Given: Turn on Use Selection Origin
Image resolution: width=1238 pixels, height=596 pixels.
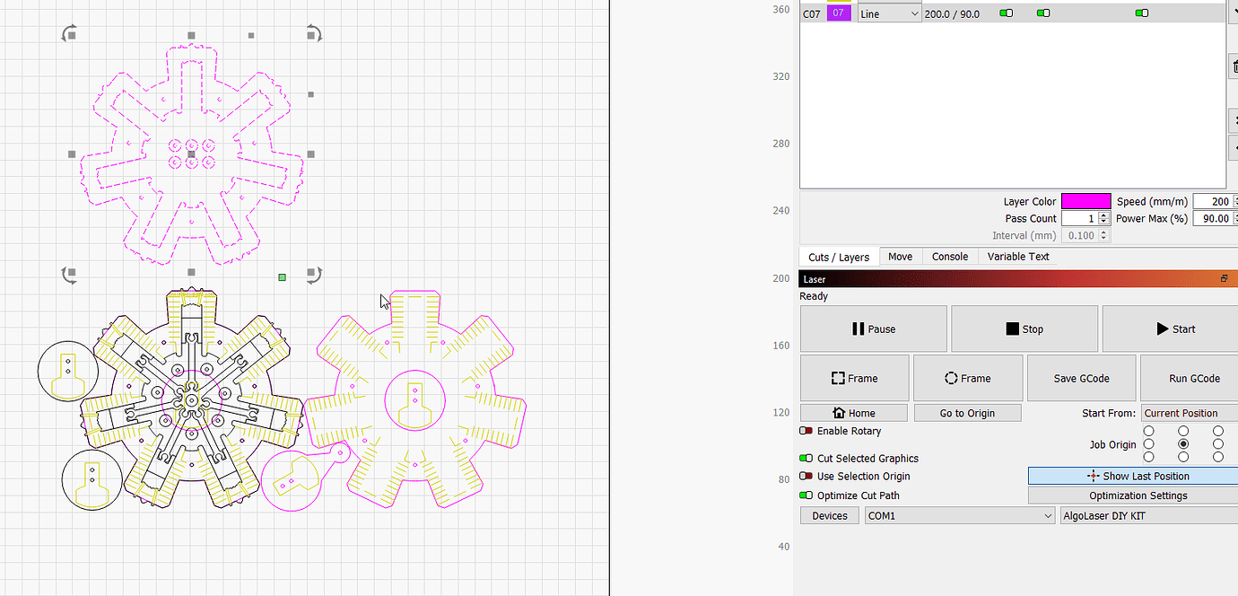Looking at the screenshot, I should click(x=806, y=477).
